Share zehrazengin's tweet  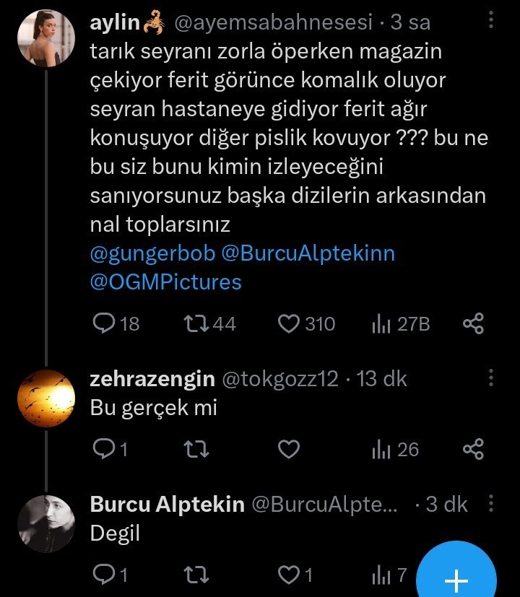point(472,450)
